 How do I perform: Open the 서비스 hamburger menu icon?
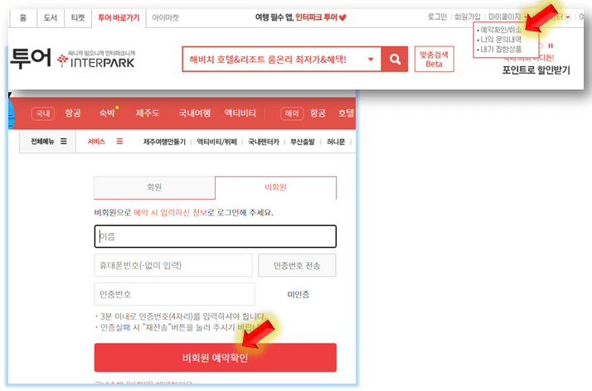click(119, 142)
